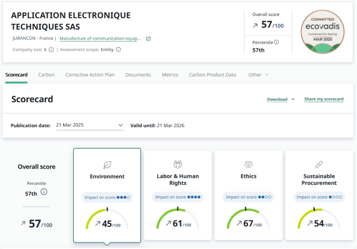Switch to the Scorecard tab

[x=17, y=75]
